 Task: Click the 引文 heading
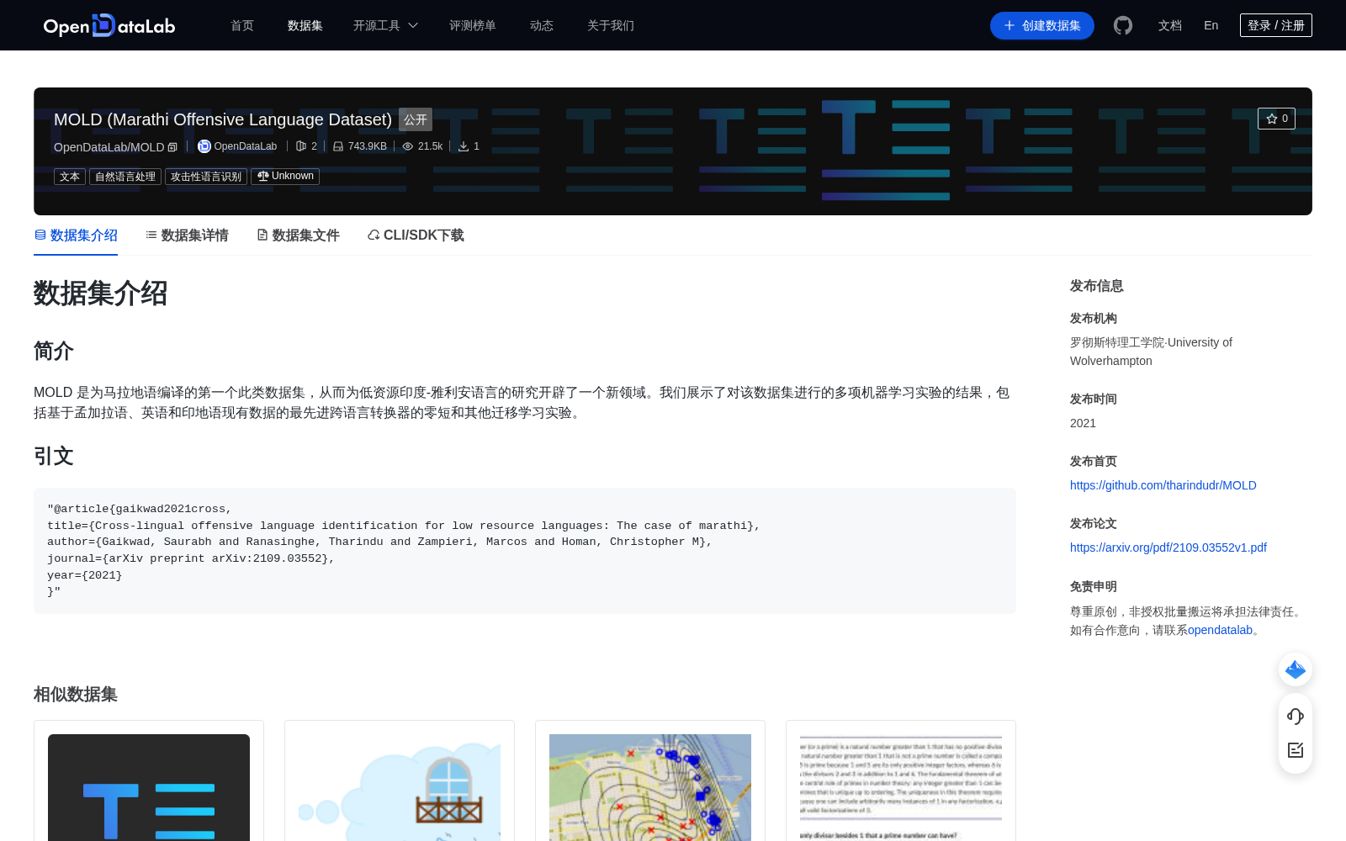point(54,456)
